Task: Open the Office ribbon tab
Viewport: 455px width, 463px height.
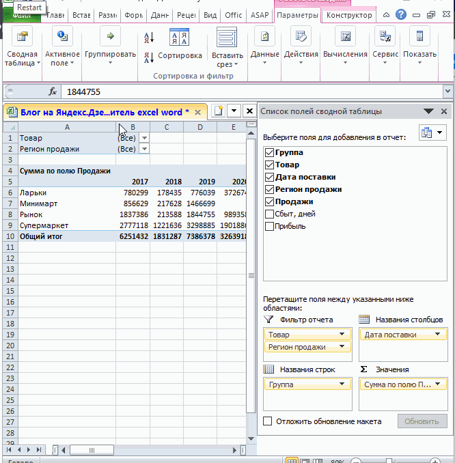Action: click(233, 15)
